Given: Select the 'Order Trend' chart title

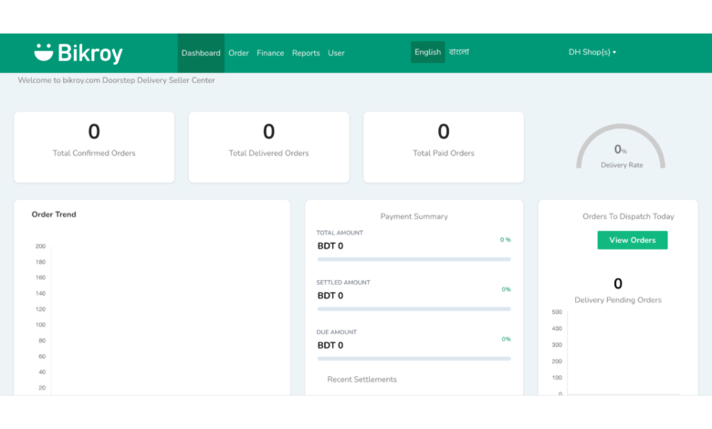Looking at the screenshot, I should pos(54,214).
